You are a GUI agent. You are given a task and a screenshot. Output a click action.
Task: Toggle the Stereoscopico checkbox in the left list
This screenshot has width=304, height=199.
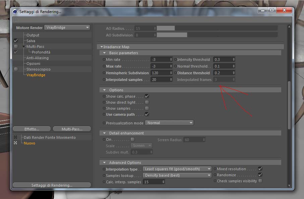tap(16, 69)
